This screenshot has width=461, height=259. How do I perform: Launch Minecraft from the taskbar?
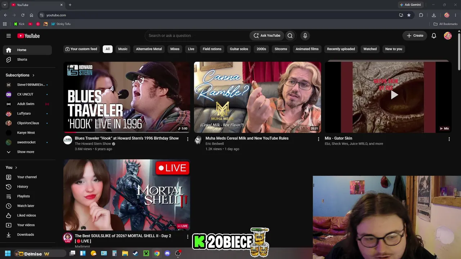[146, 253]
